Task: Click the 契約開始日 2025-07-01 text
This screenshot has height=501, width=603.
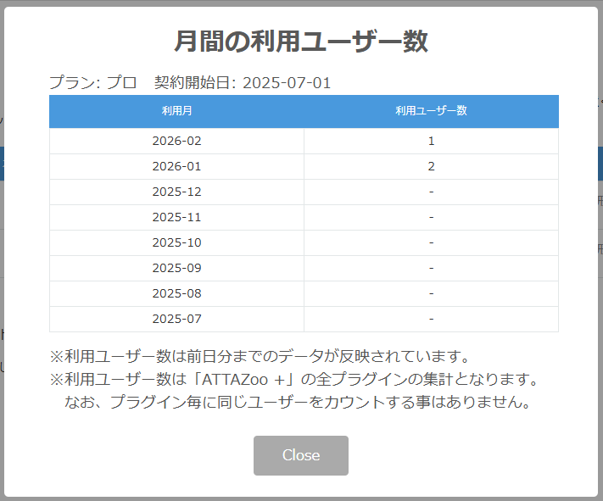Action: [243, 82]
